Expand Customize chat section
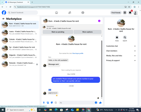 coord(121,46)
